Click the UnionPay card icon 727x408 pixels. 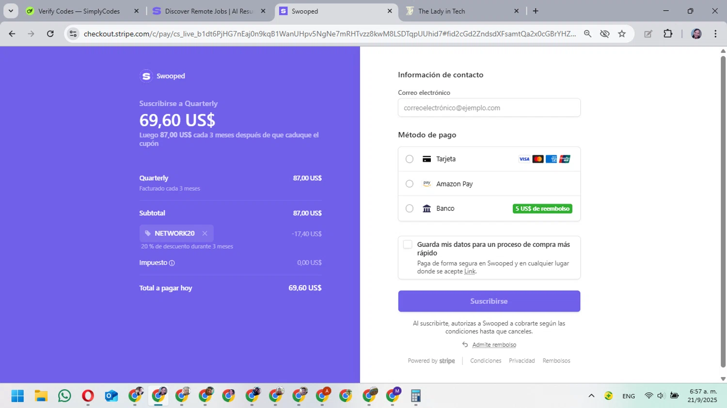pos(565,159)
